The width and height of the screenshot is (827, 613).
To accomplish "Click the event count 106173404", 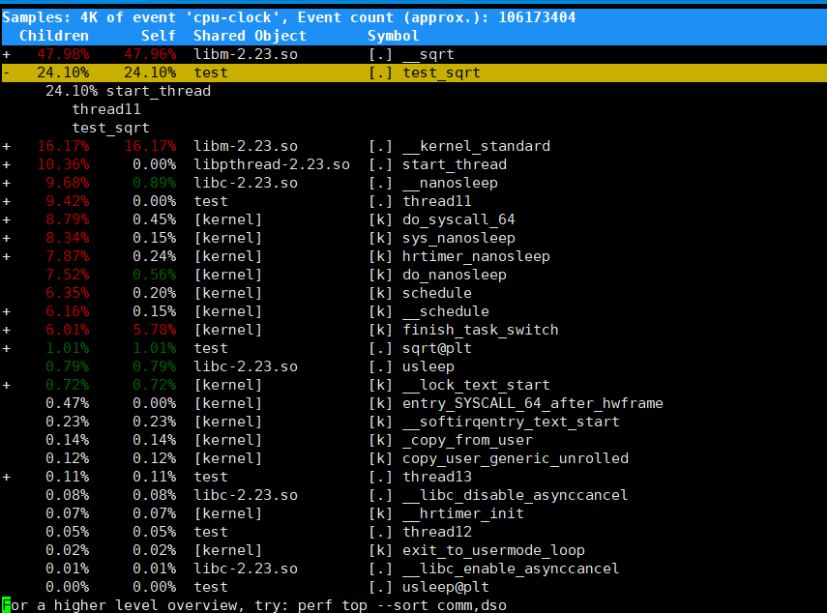I will tap(537, 17).
